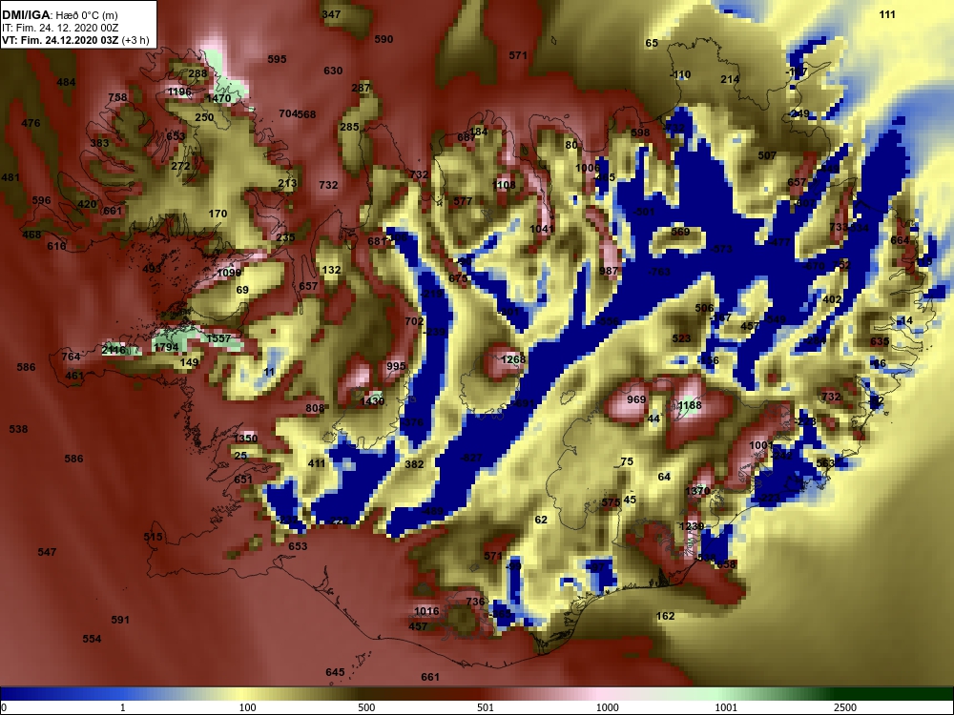Click the map value 507

(767, 156)
